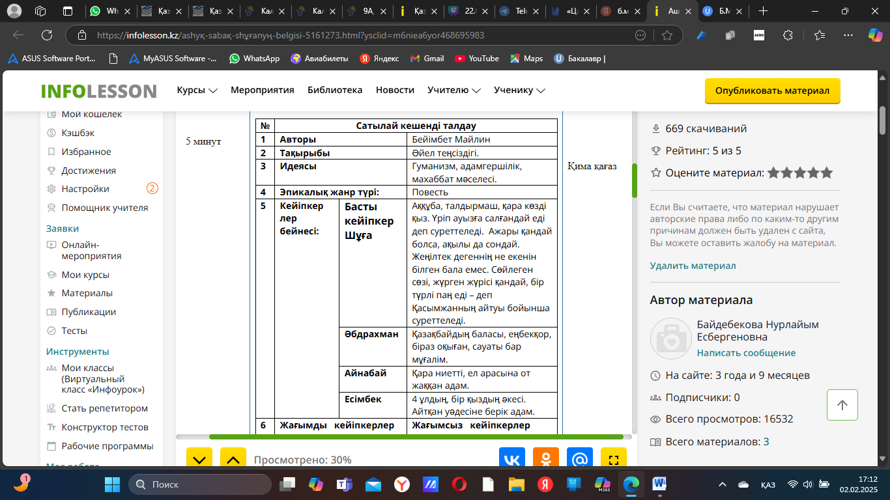Expand the Учителю dropdown menu
The image size is (890, 500).
click(x=453, y=90)
